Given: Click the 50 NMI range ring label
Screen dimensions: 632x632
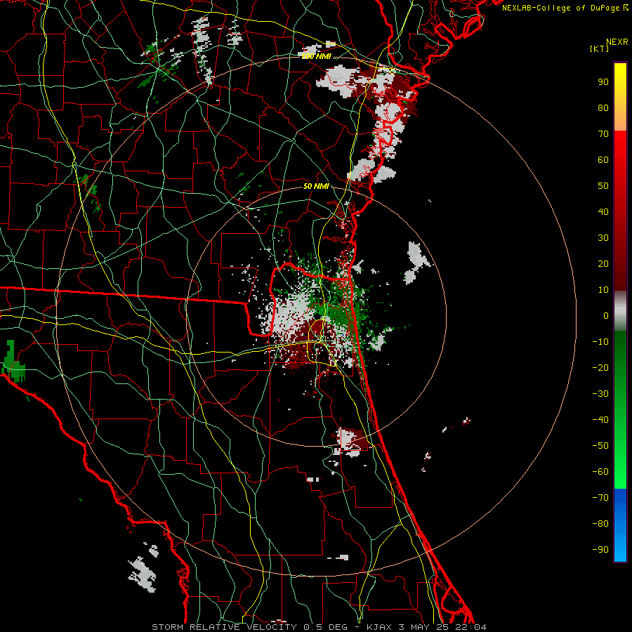Looking at the screenshot, I should click(317, 186).
